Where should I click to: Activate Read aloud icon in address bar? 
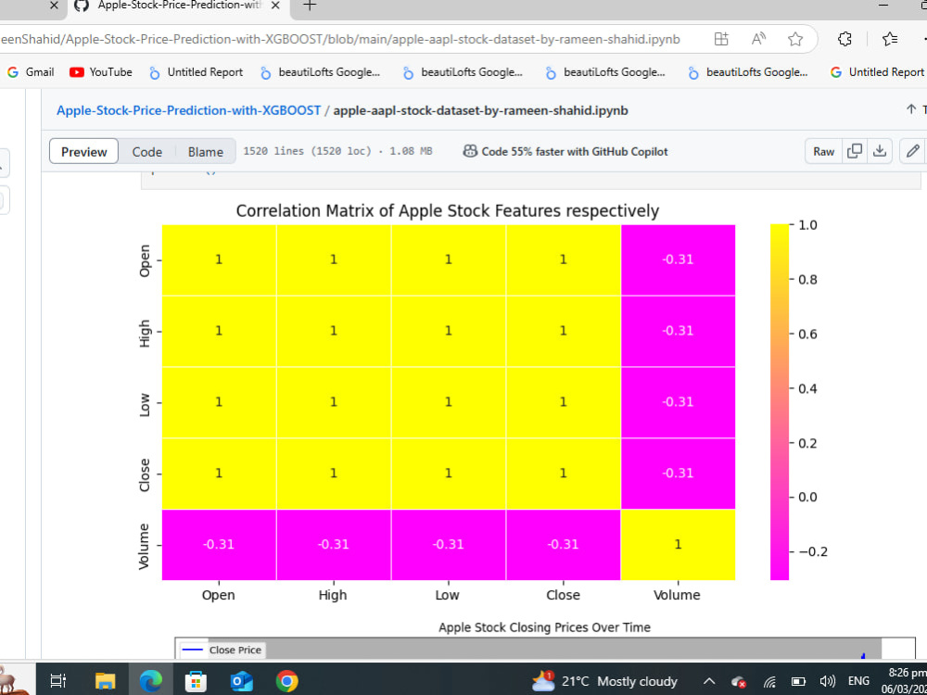coord(758,39)
